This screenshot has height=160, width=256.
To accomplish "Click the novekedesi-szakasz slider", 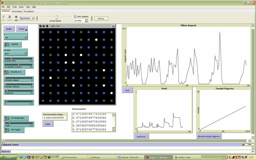I will [x=18, y=66].
